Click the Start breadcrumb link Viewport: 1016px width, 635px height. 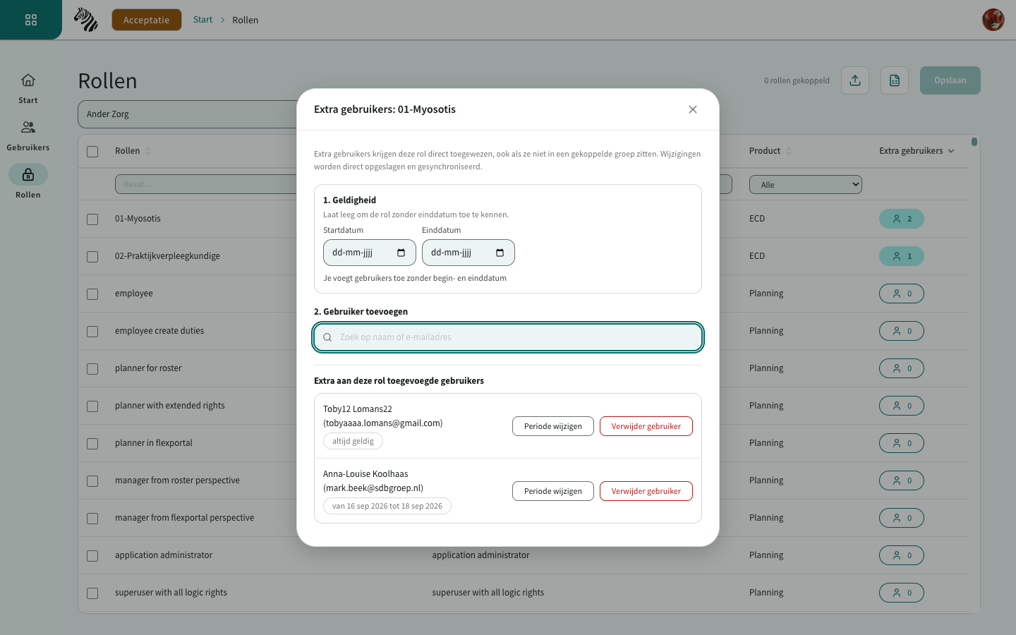(x=202, y=20)
